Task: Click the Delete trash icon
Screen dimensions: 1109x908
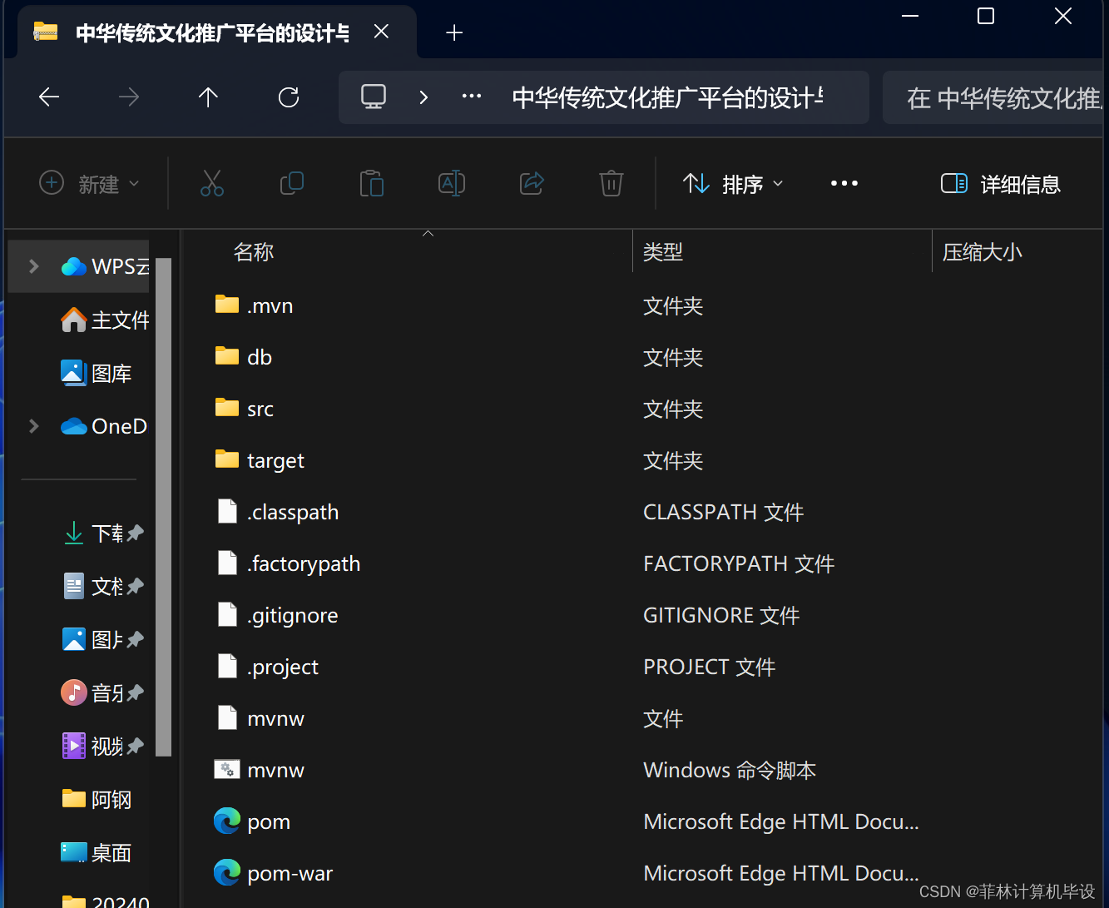Action: point(611,183)
